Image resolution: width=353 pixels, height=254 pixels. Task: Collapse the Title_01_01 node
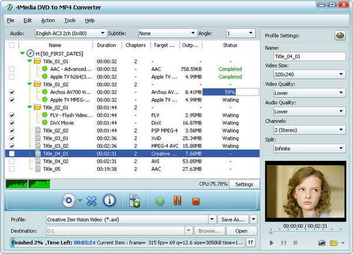[x=29, y=61]
